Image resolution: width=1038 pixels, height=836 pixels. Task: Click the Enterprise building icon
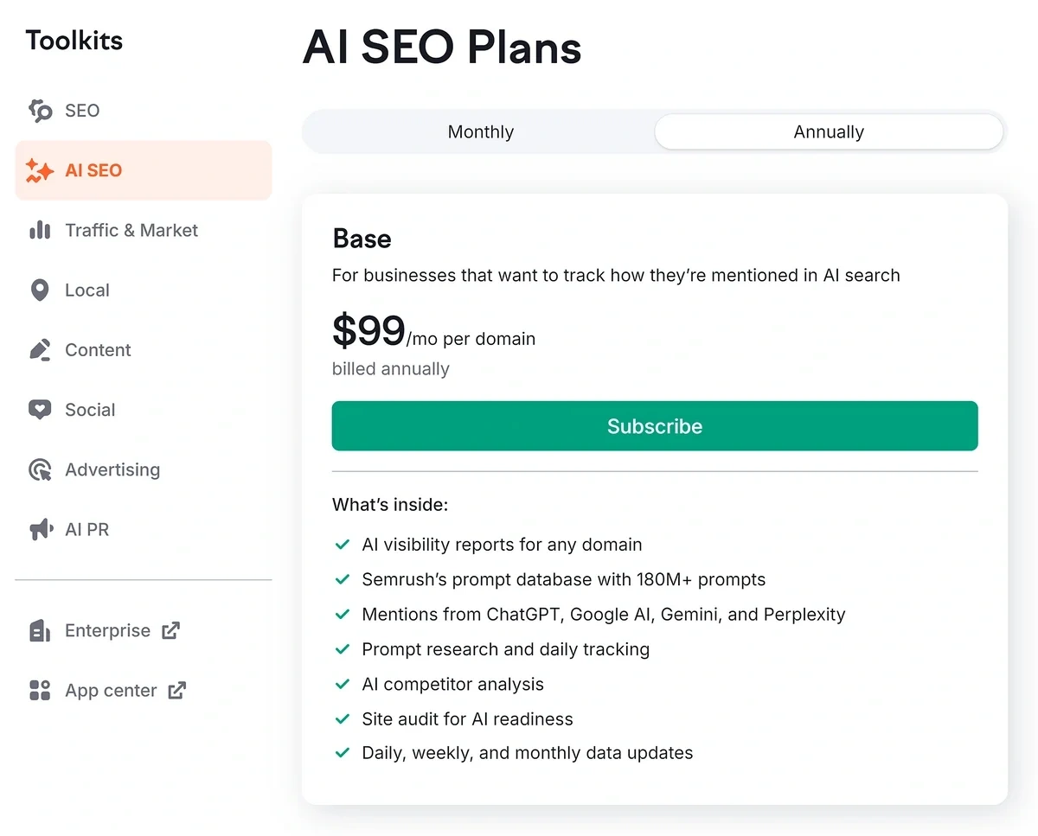tap(40, 631)
